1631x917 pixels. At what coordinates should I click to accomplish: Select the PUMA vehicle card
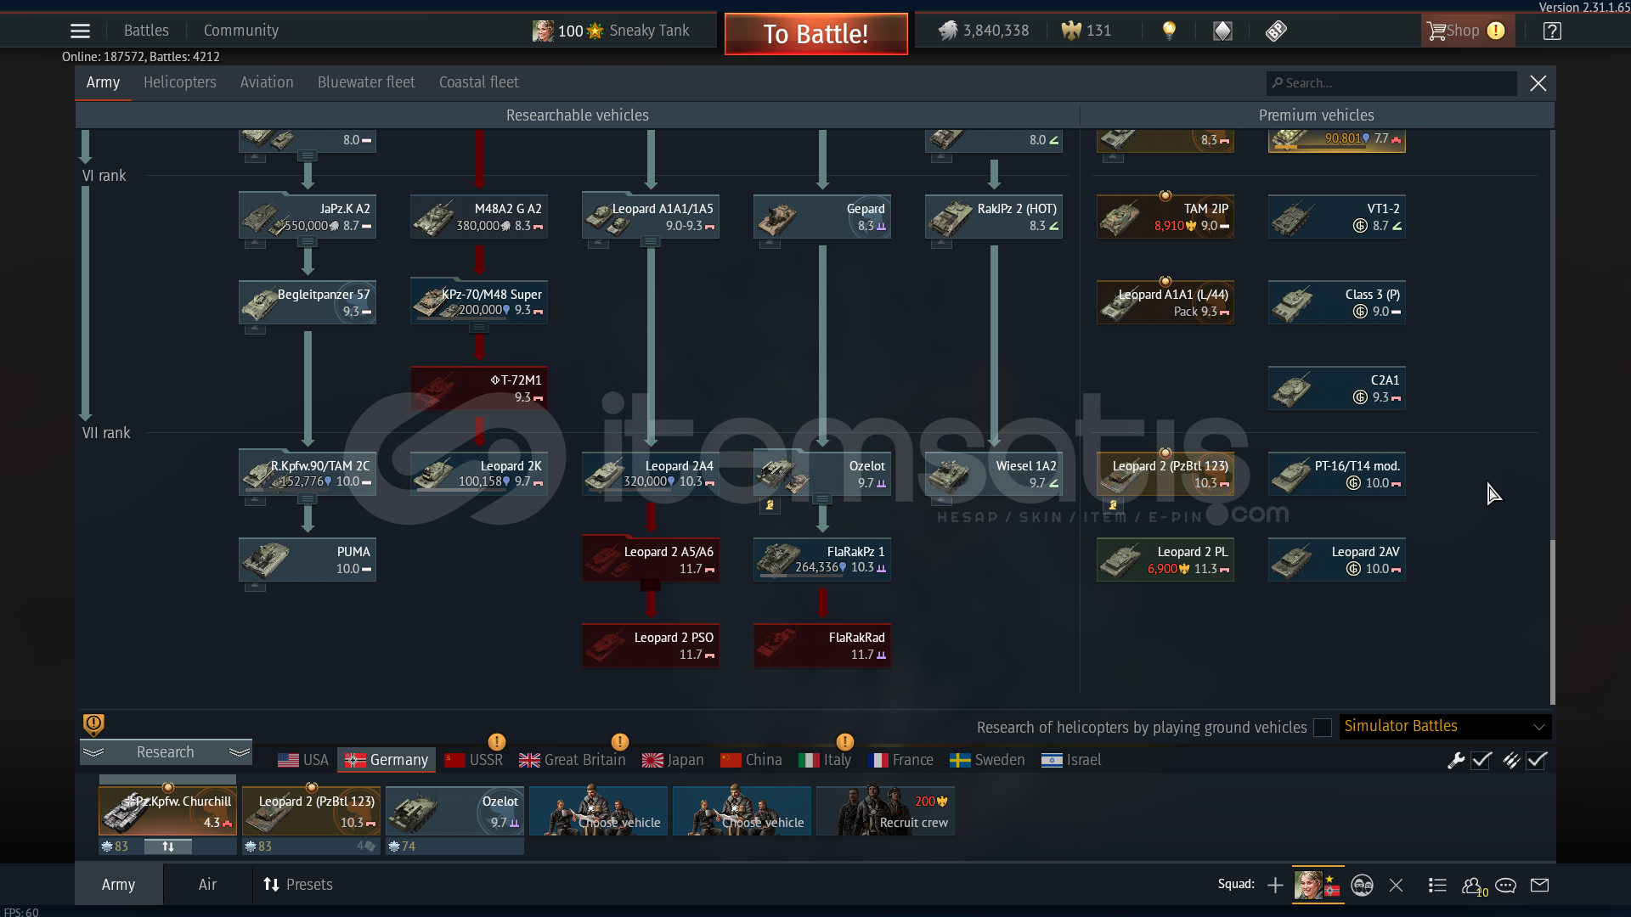[308, 560]
